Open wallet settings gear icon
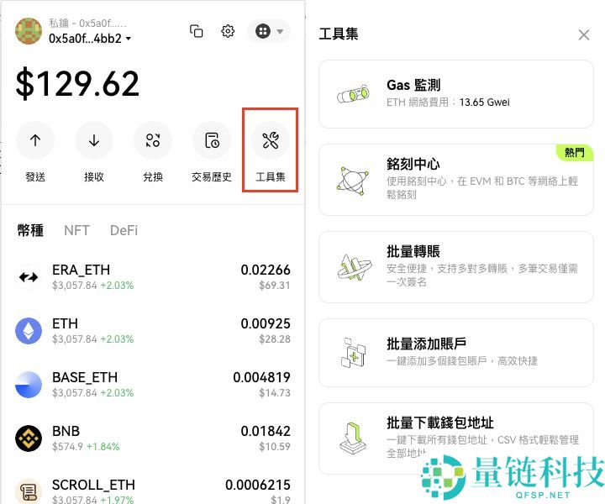 [228, 31]
